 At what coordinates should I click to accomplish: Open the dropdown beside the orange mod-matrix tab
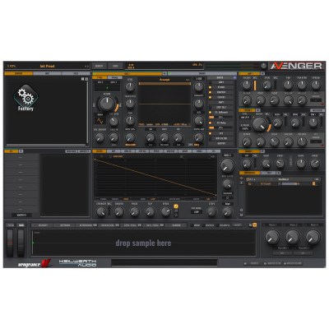tap(21, 151)
